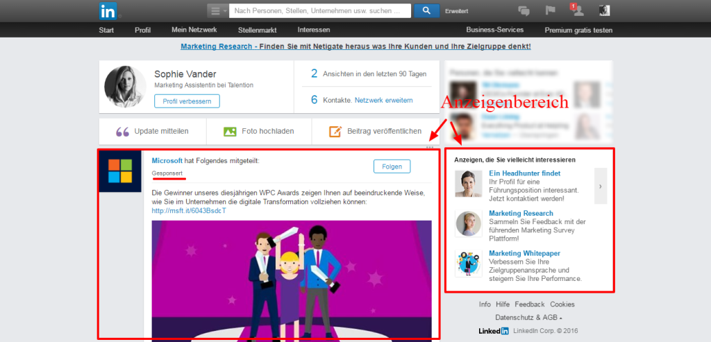
Task: Click the Marketing Research ad round photo
Action: click(x=469, y=224)
